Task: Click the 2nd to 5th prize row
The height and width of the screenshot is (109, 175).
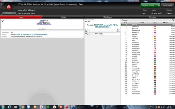Action: (x=102, y=30)
